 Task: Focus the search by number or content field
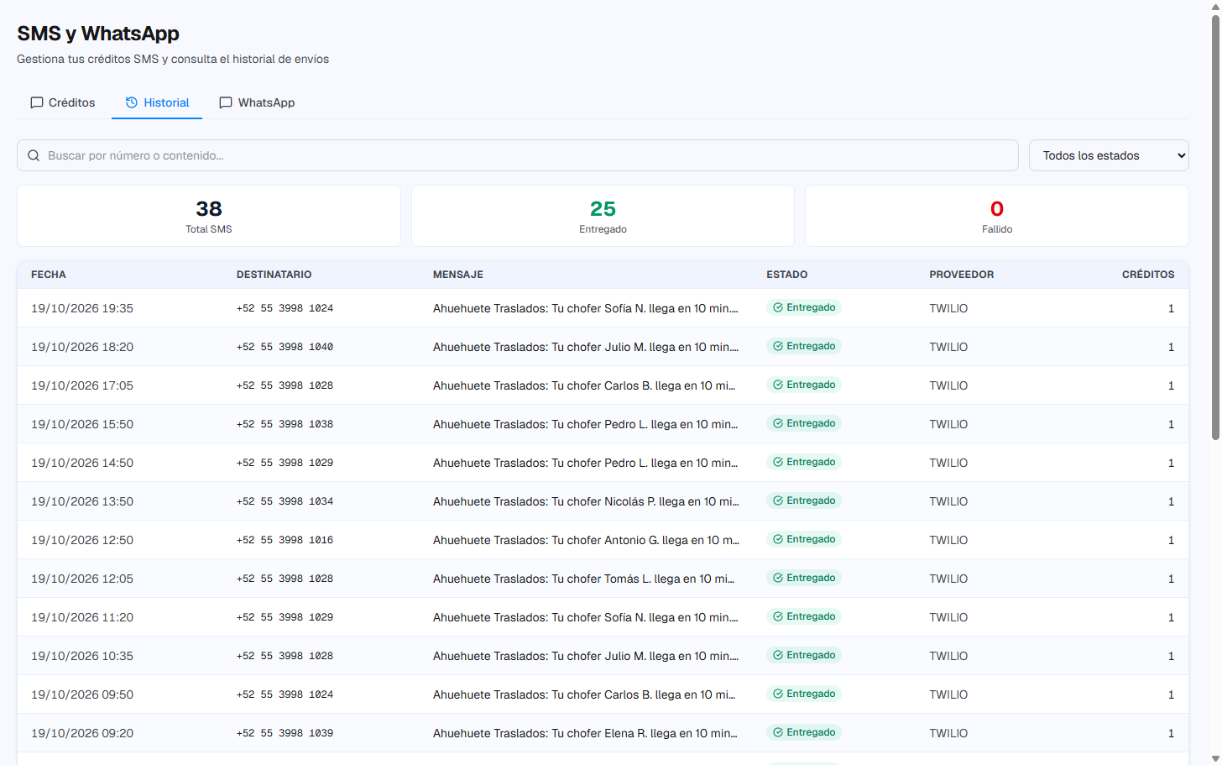[x=518, y=155]
